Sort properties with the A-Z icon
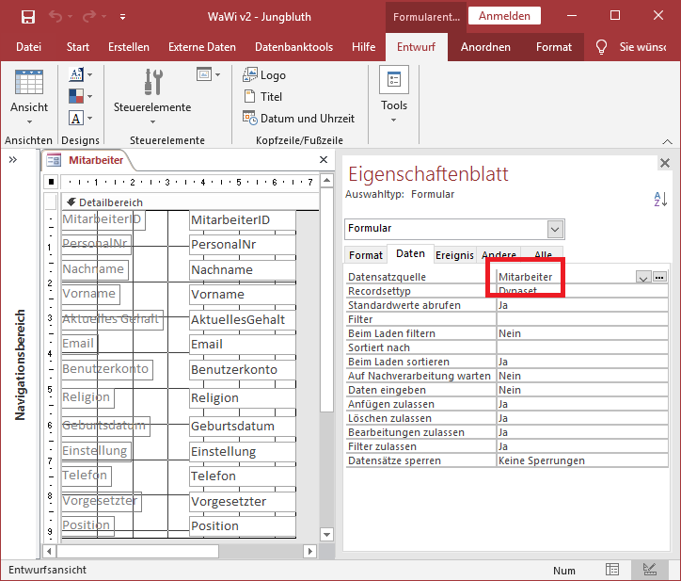 coord(659,199)
